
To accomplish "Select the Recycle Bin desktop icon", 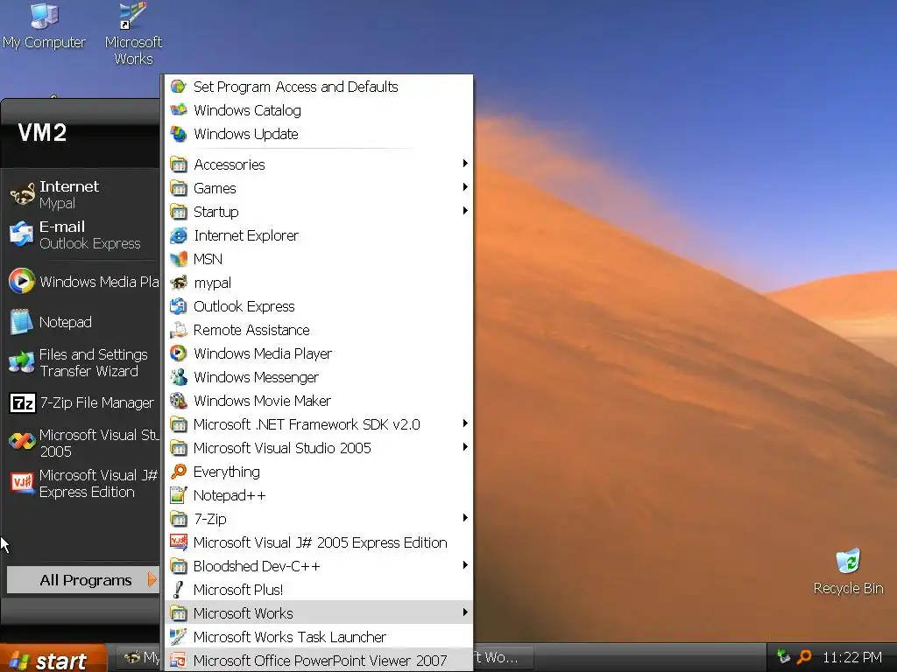I will (848, 561).
